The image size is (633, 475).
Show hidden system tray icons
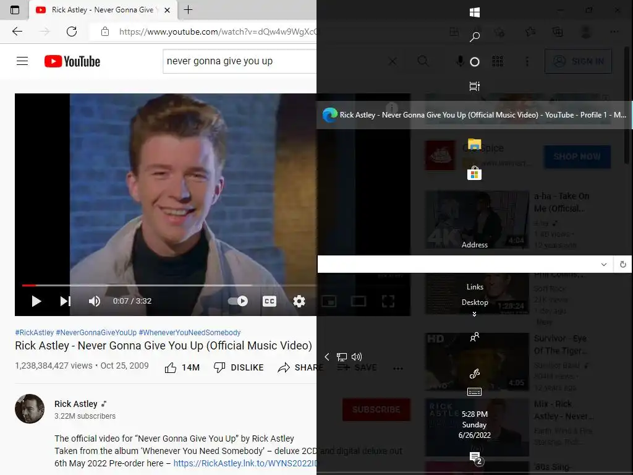coord(327,357)
